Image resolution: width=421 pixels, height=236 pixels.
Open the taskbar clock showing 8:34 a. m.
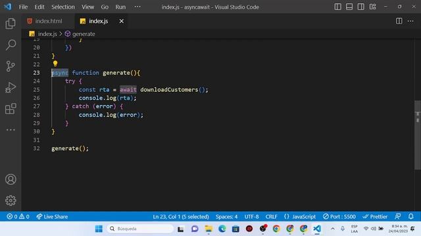click(398, 229)
